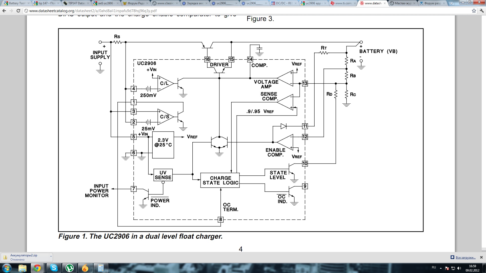This screenshot has width=486, height=273.
Task: Switch to the www.classic tab
Action: (x=165, y=3)
